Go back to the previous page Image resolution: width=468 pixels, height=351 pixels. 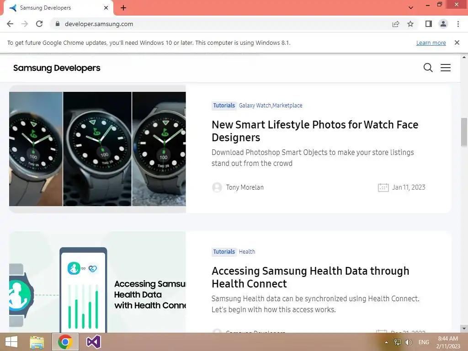pyautogui.click(x=10, y=24)
